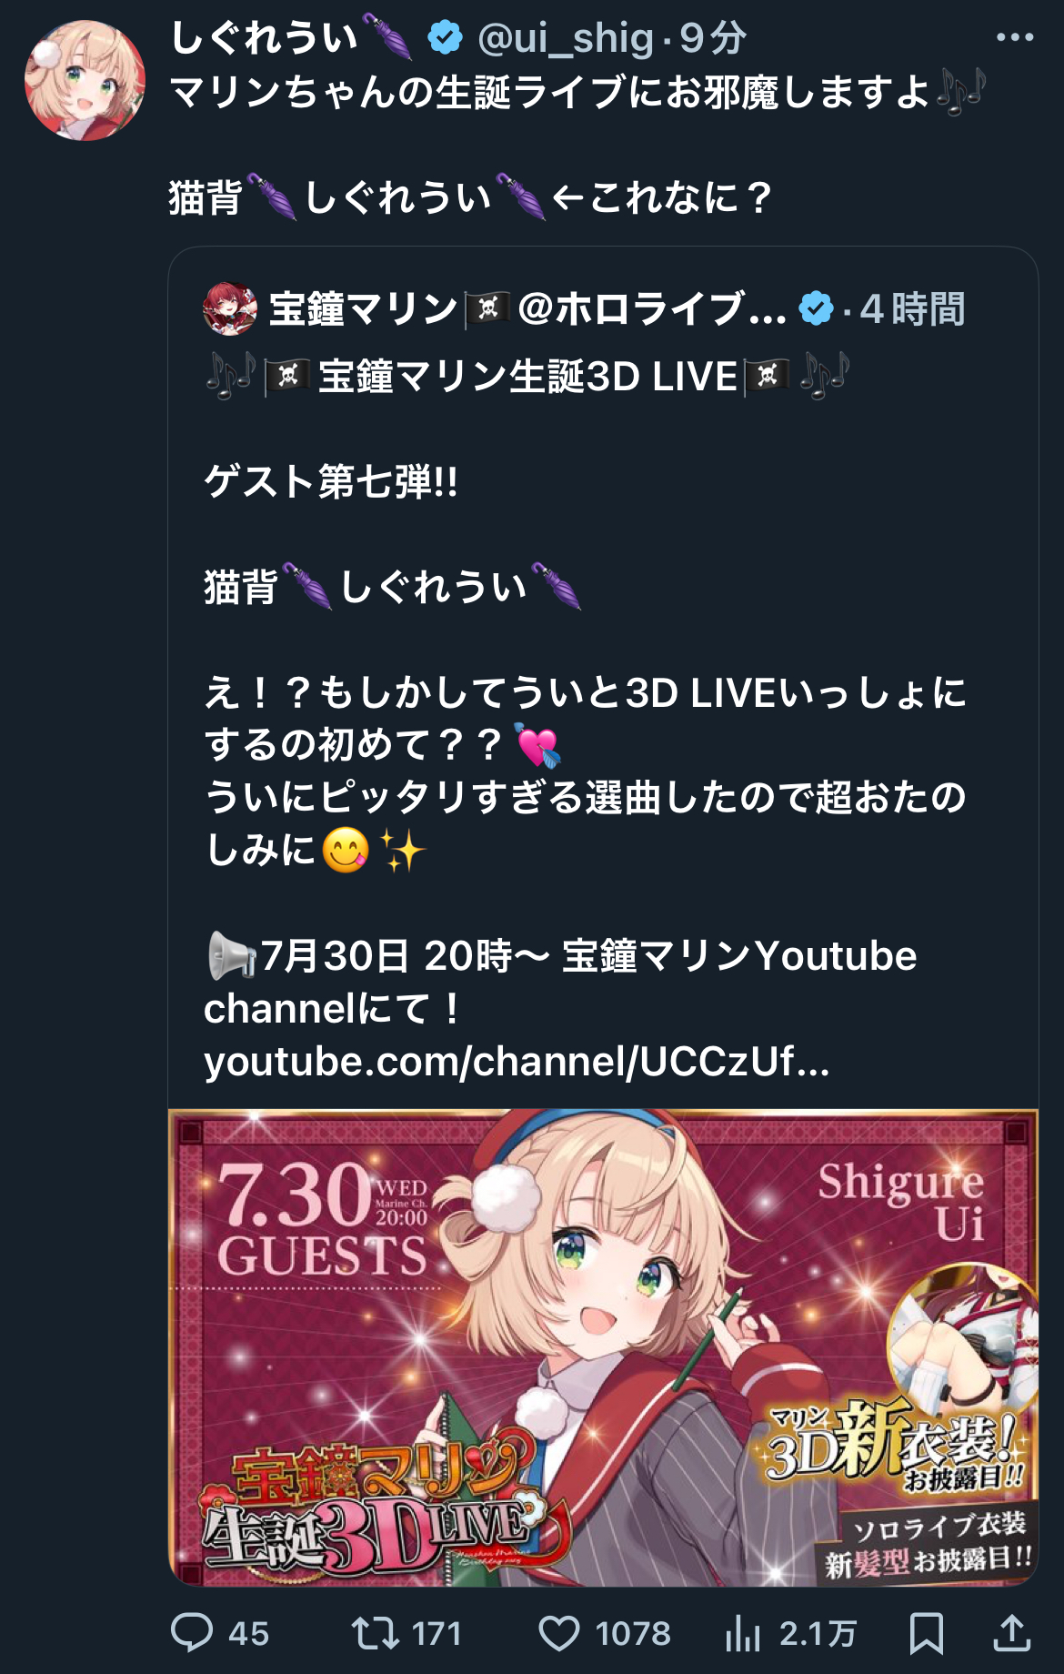Open quoted post via ゲスト第七弾!! text
The height and width of the screenshot is (1674, 1064).
(x=331, y=481)
